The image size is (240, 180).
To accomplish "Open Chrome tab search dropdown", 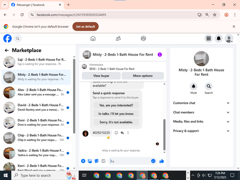I will point(5,5).
